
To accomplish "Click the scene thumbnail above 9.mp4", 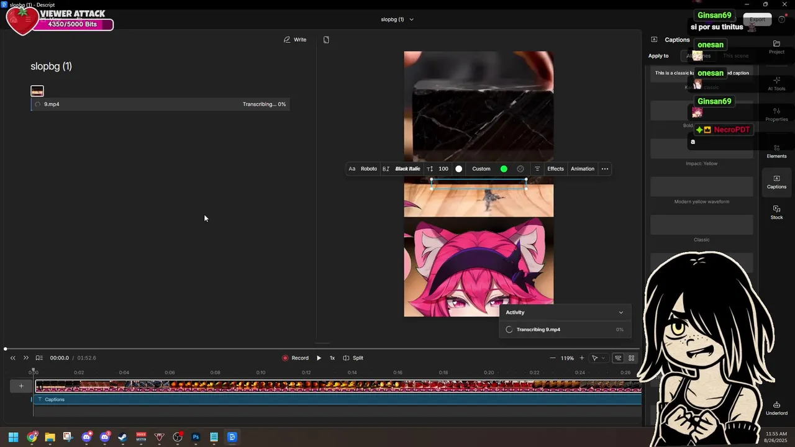I will coord(37,91).
